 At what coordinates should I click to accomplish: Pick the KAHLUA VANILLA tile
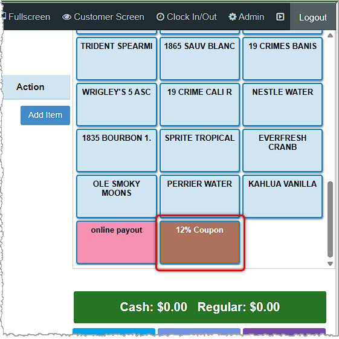pos(282,196)
